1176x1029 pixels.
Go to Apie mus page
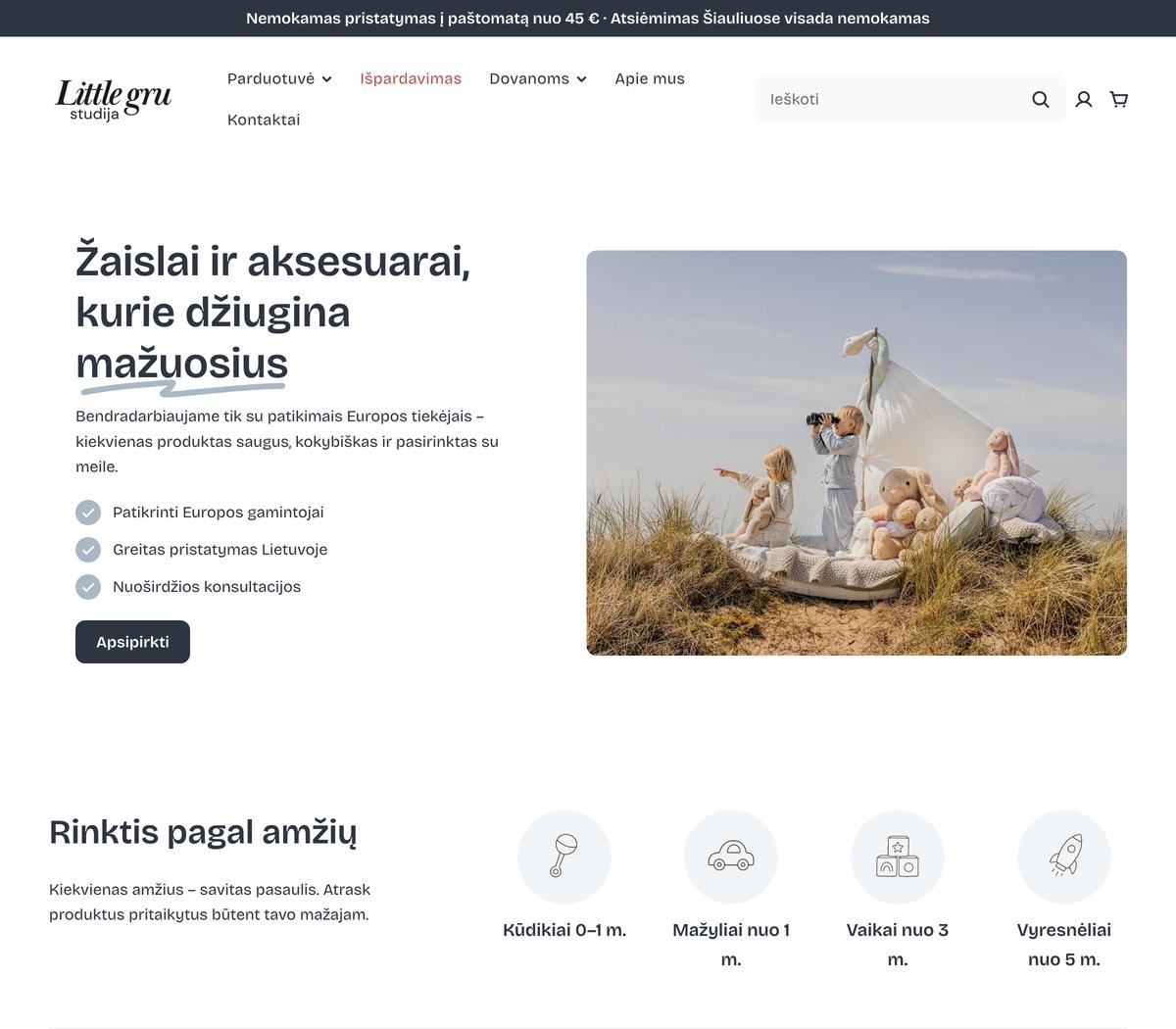(650, 78)
